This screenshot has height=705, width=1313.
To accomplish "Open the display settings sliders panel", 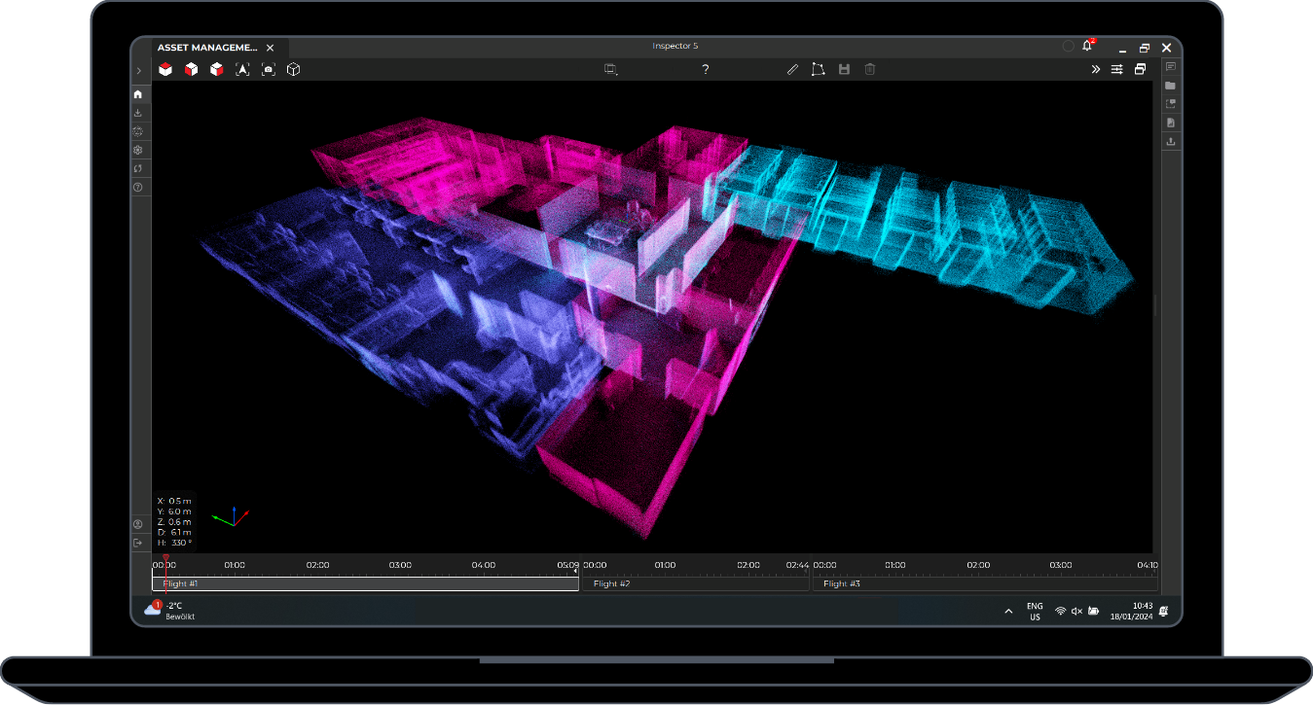I will (x=1116, y=70).
